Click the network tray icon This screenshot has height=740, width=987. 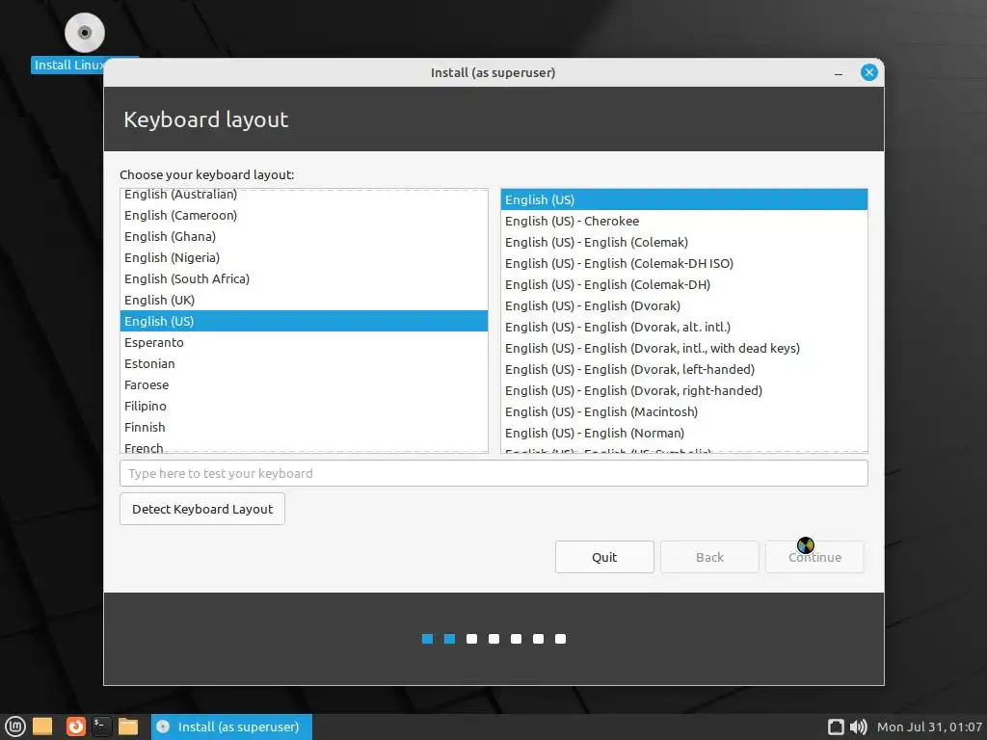[836, 727]
